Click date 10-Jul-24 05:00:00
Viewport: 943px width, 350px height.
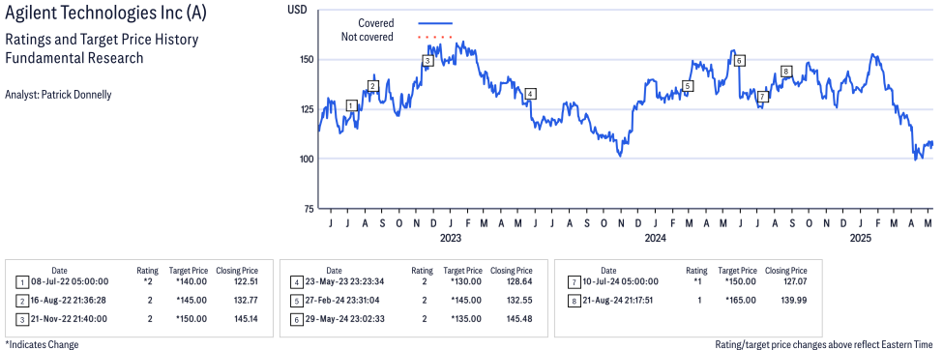[x=620, y=281]
